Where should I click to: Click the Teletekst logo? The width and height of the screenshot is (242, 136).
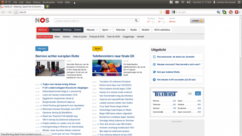point(165,94)
